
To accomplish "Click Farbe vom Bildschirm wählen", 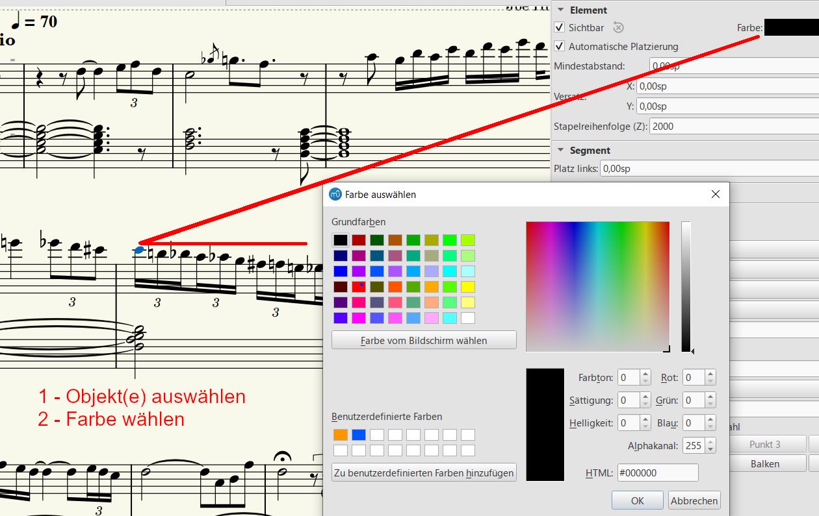I will click(424, 340).
